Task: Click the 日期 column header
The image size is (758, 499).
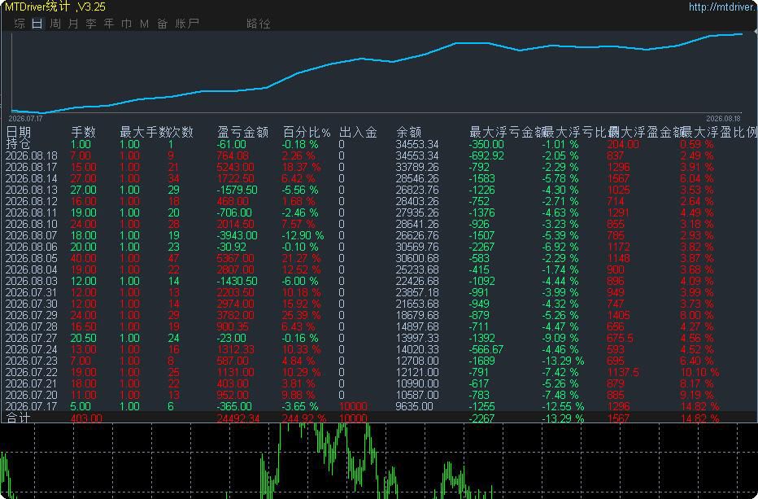Action: 19,132
